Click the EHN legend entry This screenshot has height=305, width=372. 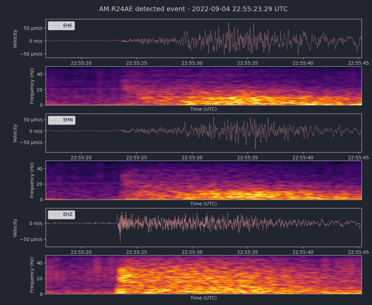pyautogui.click(x=61, y=120)
